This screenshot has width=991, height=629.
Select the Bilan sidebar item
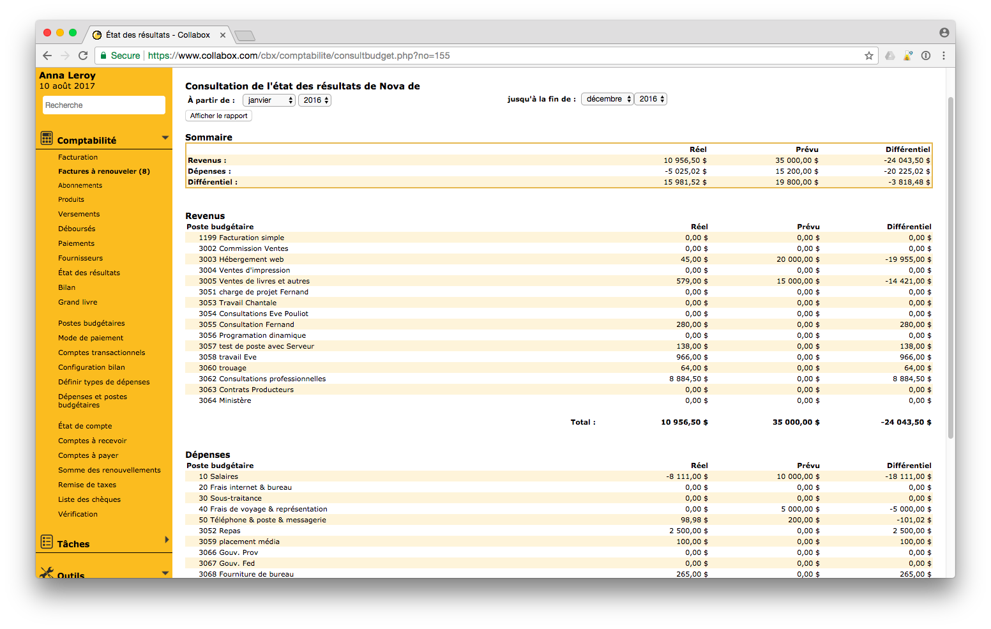tap(67, 287)
